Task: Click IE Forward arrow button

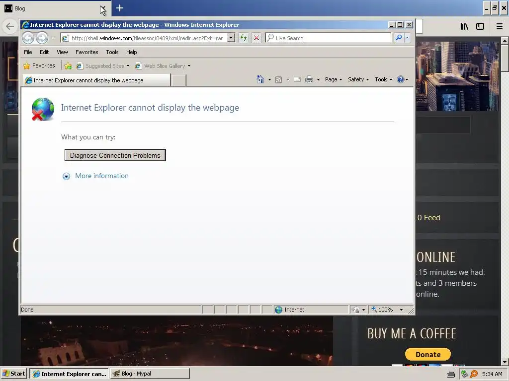Action: click(x=42, y=38)
